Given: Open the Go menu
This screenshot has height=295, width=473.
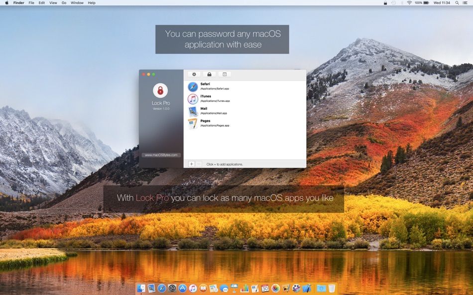Looking at the screenshot, I should (64, 2).
